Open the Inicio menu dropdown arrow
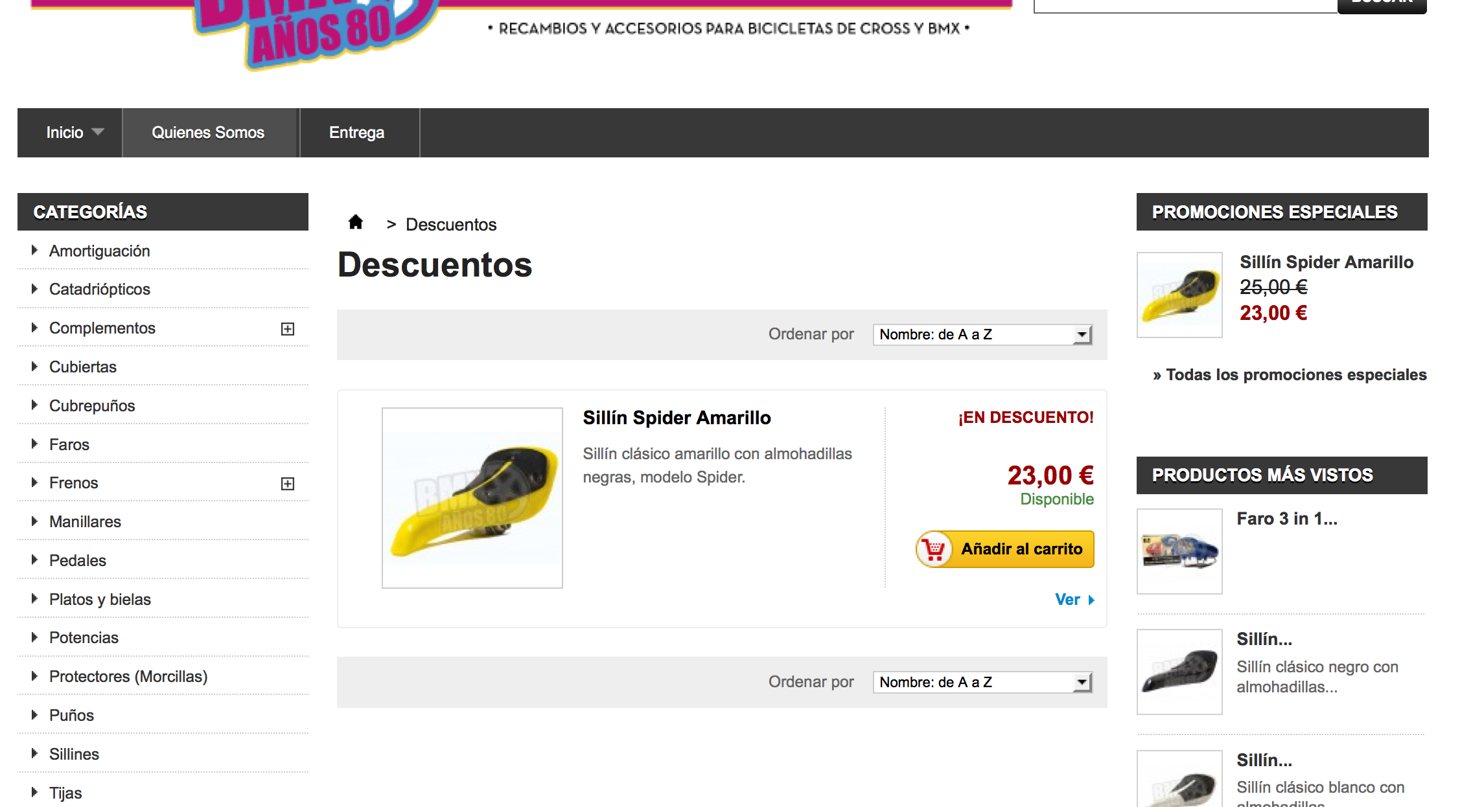Image resolution: width=1484 pixels, height=807 pixels. [x=98, y=132]
